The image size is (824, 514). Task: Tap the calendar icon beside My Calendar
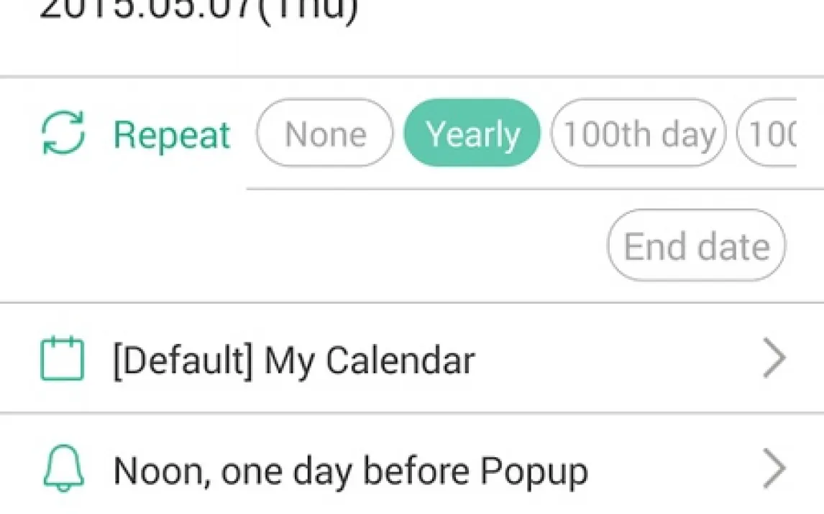(x=62, y=360)
